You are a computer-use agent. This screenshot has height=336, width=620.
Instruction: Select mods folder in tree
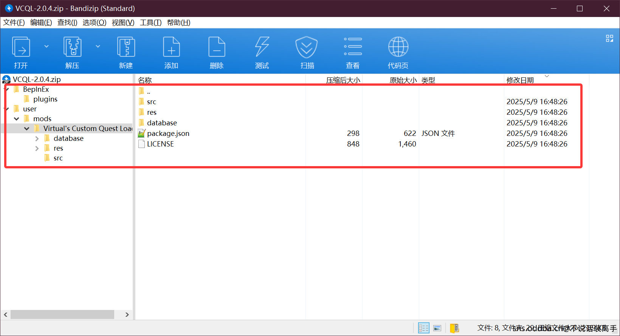42,119
